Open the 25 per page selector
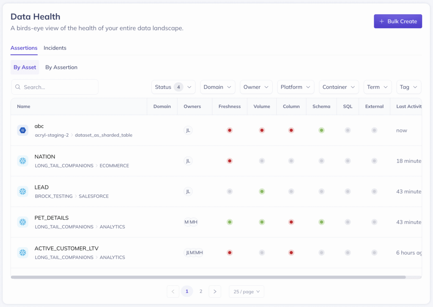 coord(246,291)
